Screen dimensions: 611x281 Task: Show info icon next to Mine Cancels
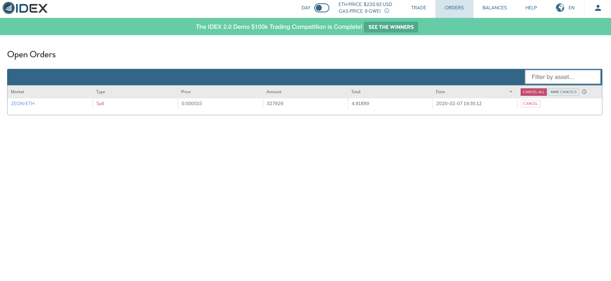[x=584, y=92]
